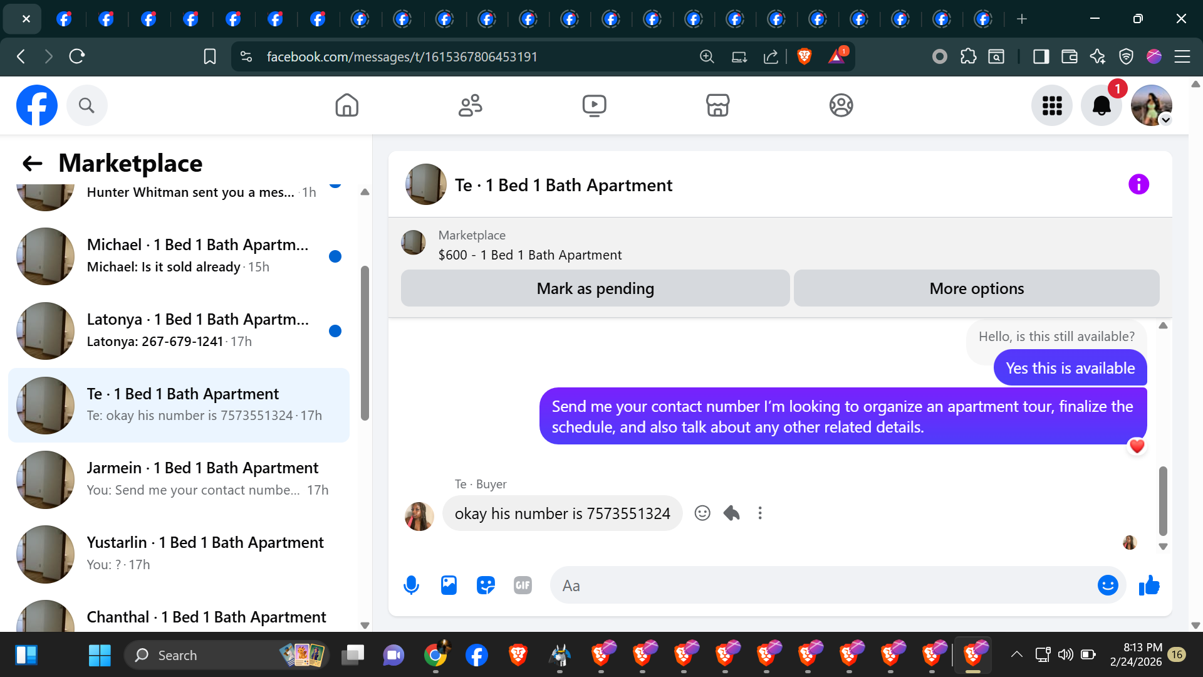Attach a photo using image icon
The height and width of the screenshot is (677, 1203).
[449, 585]
